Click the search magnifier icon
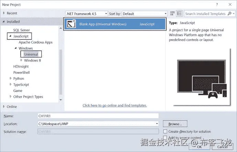The height and width of the screenshot is (152, 237). pyautogui.click(x=229, y=14)
